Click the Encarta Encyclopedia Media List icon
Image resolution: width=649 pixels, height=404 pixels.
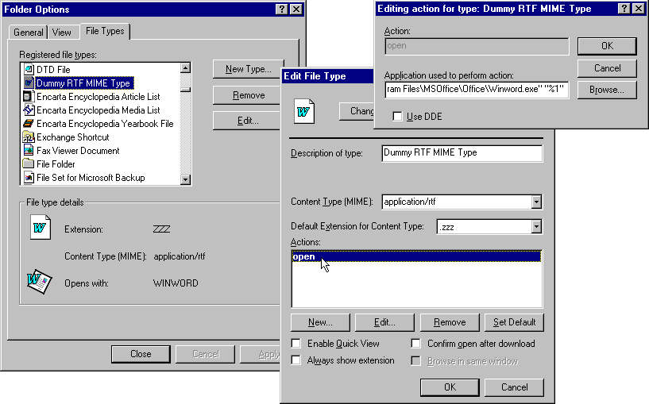[x=29, y=110]
